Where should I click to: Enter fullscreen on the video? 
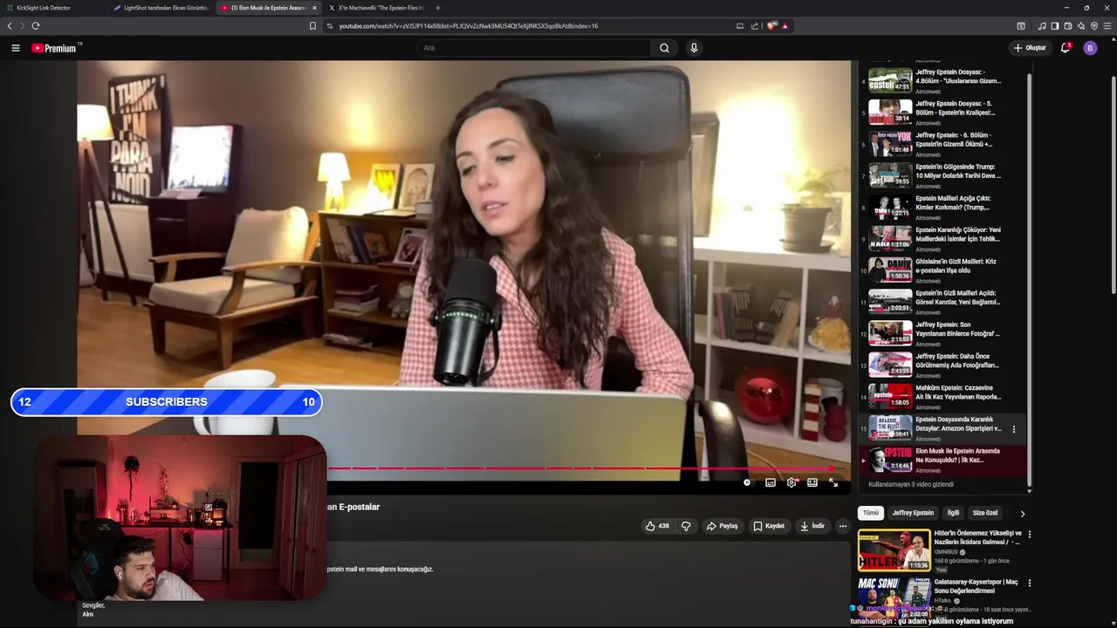click(x=833, y=482)
